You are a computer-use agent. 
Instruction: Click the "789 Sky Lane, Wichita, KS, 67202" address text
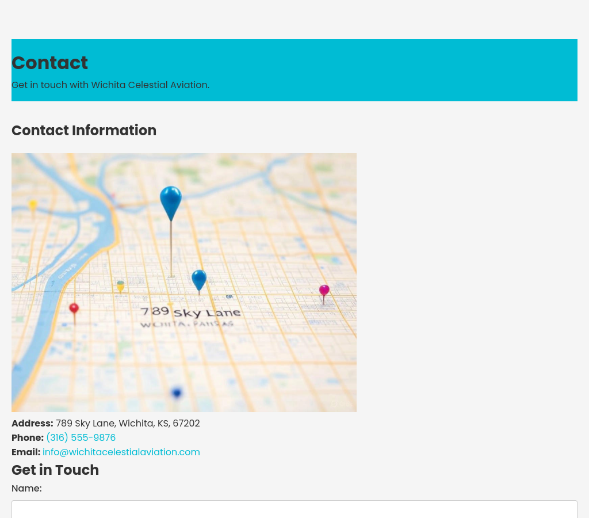point(128,424)
